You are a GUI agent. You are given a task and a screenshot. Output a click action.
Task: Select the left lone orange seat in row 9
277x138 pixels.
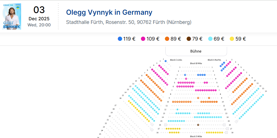[198, 98]
